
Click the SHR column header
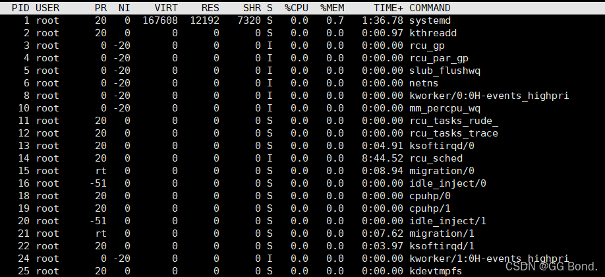coord(252,8)
